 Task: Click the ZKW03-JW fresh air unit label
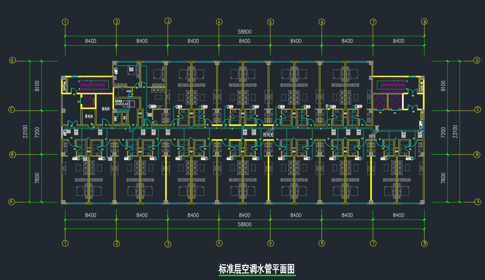121,104
